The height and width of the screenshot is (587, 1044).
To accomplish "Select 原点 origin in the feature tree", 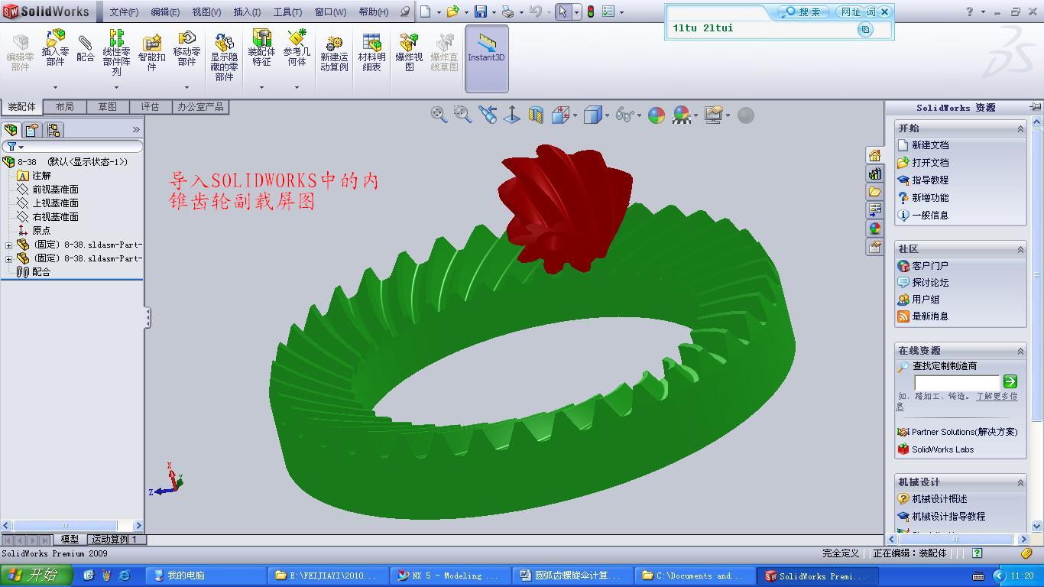I will click(41, 231).
